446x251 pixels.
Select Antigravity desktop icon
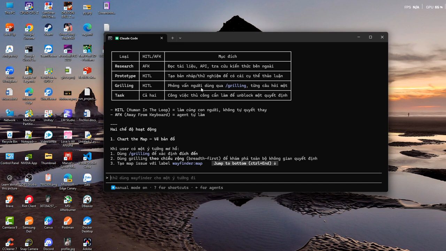click(x=9, y=51)
